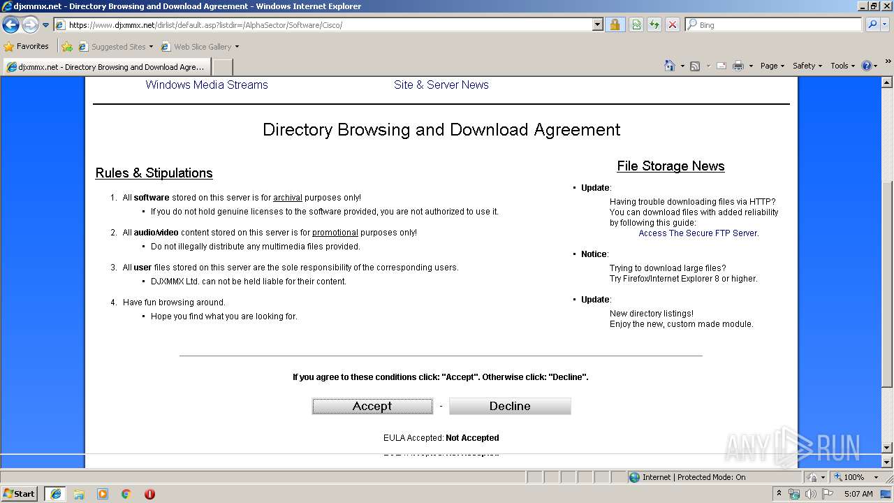Open Windows Media Streams link
894x503 pixels.
207,85
